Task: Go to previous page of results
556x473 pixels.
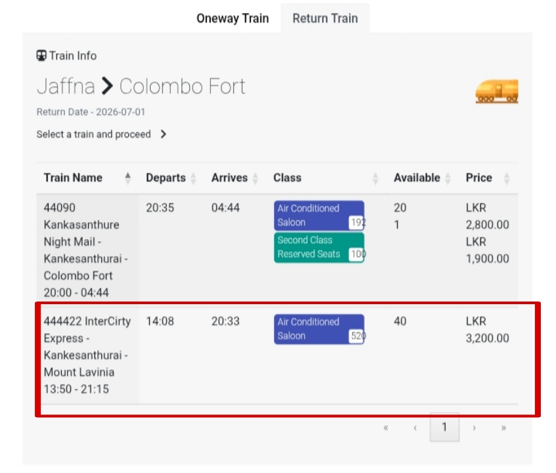Action: click(415, 428)
